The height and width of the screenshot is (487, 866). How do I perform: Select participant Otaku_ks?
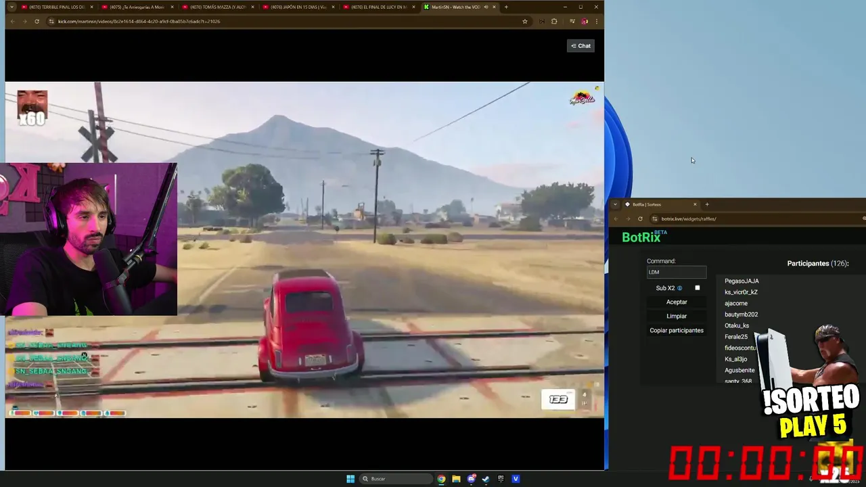[x=737, y=326]
